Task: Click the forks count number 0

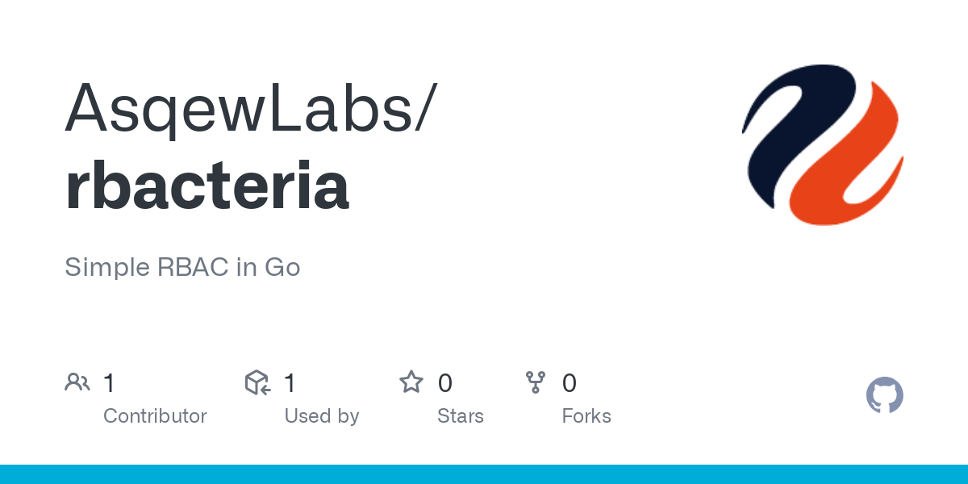Action: pyautogui.click(x=570, y=383)
